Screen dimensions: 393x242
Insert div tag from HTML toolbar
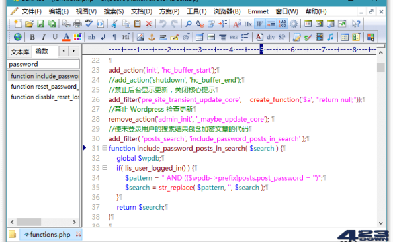click(x=271, y=37)
